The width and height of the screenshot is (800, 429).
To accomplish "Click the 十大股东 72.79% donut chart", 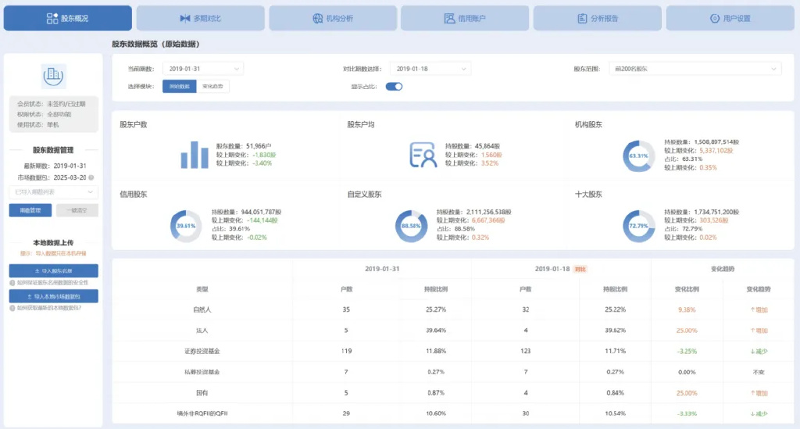I will pos(638,226).
